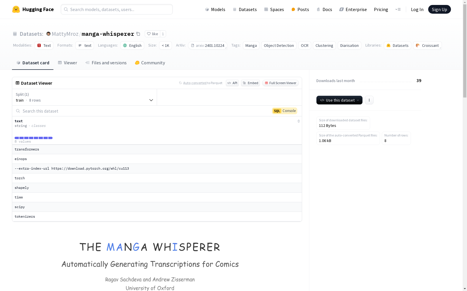The image size is (467, 291).
Task: Click the Diarisation tag
Action: [x=349, y=45]
